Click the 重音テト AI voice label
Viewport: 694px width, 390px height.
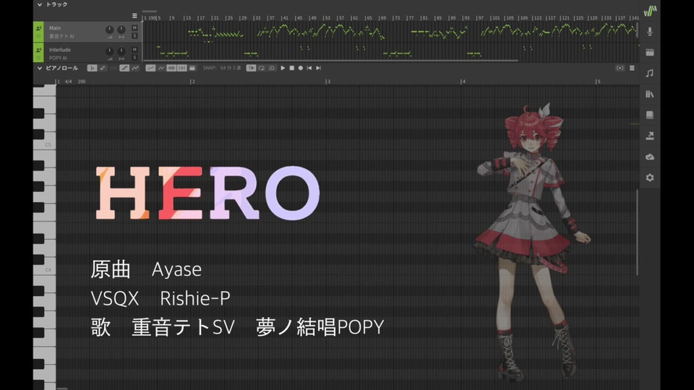61,36
